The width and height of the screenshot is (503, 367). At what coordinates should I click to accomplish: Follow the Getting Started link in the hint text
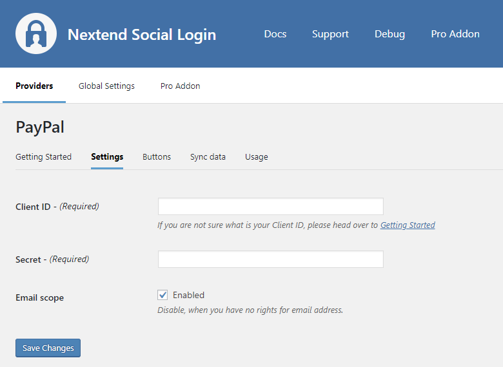coord(408,225)
